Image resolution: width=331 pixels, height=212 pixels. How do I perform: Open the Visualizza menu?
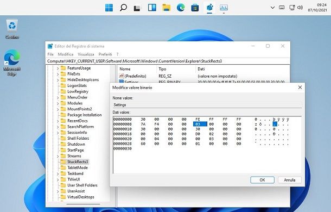tap(86, 54)
